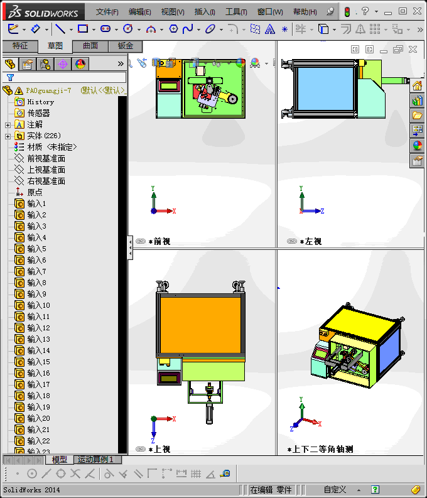The height and width of the screenshot is (498, 427).
Task: Click the tag icon in status bar
Action: (x=415, y=490)
